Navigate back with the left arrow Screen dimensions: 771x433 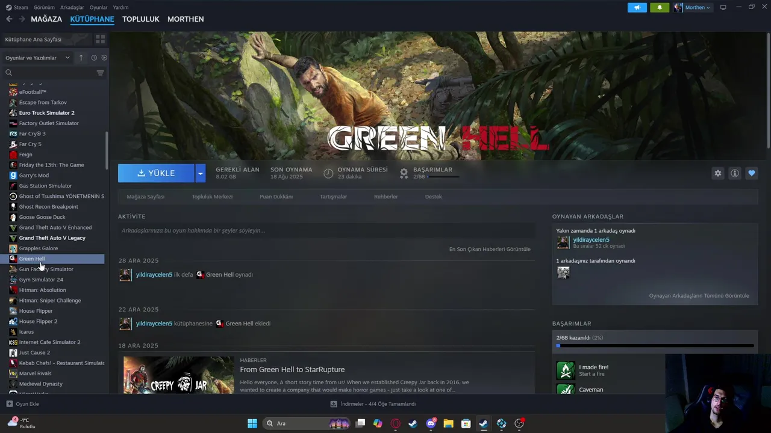(9, 19)
